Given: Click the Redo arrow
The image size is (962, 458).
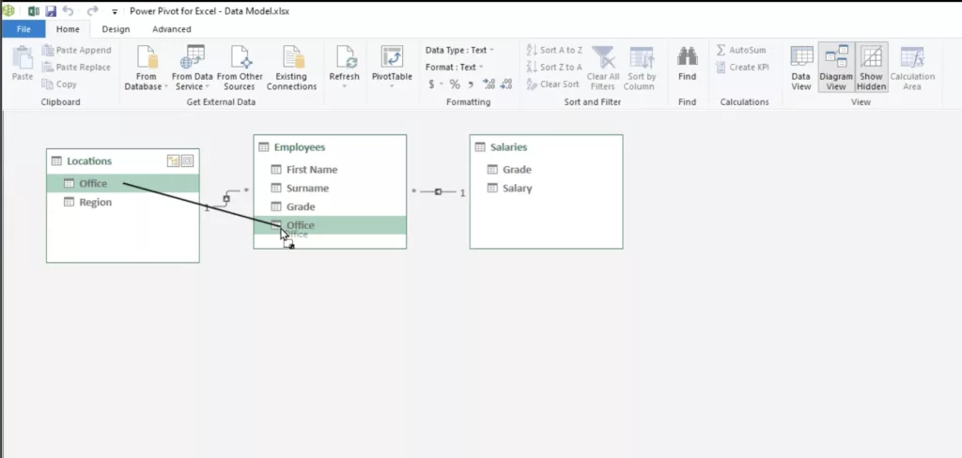Looking at the screenshot, I should [x=92, y=11].
